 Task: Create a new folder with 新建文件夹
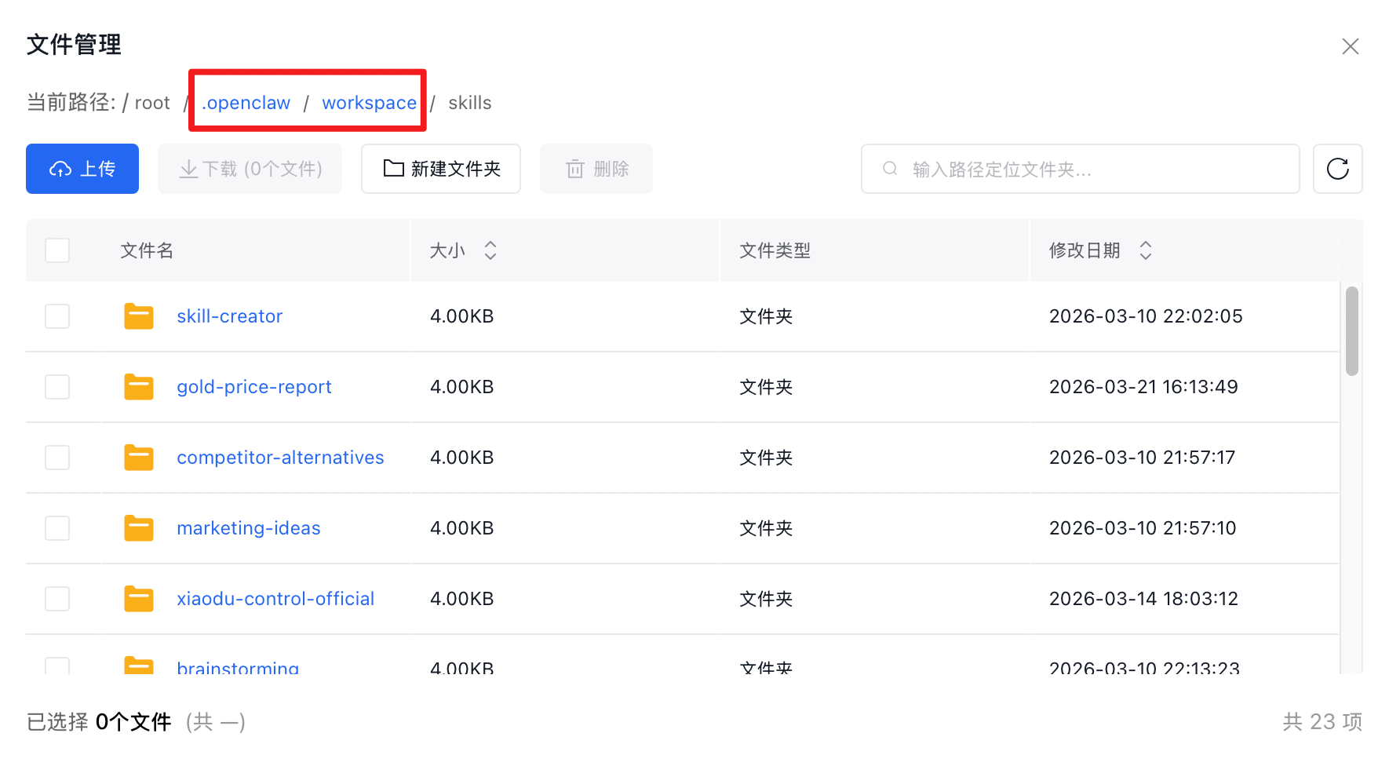(x=441, y=169)
